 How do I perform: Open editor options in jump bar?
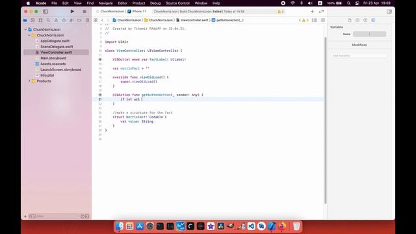point(314,20)
